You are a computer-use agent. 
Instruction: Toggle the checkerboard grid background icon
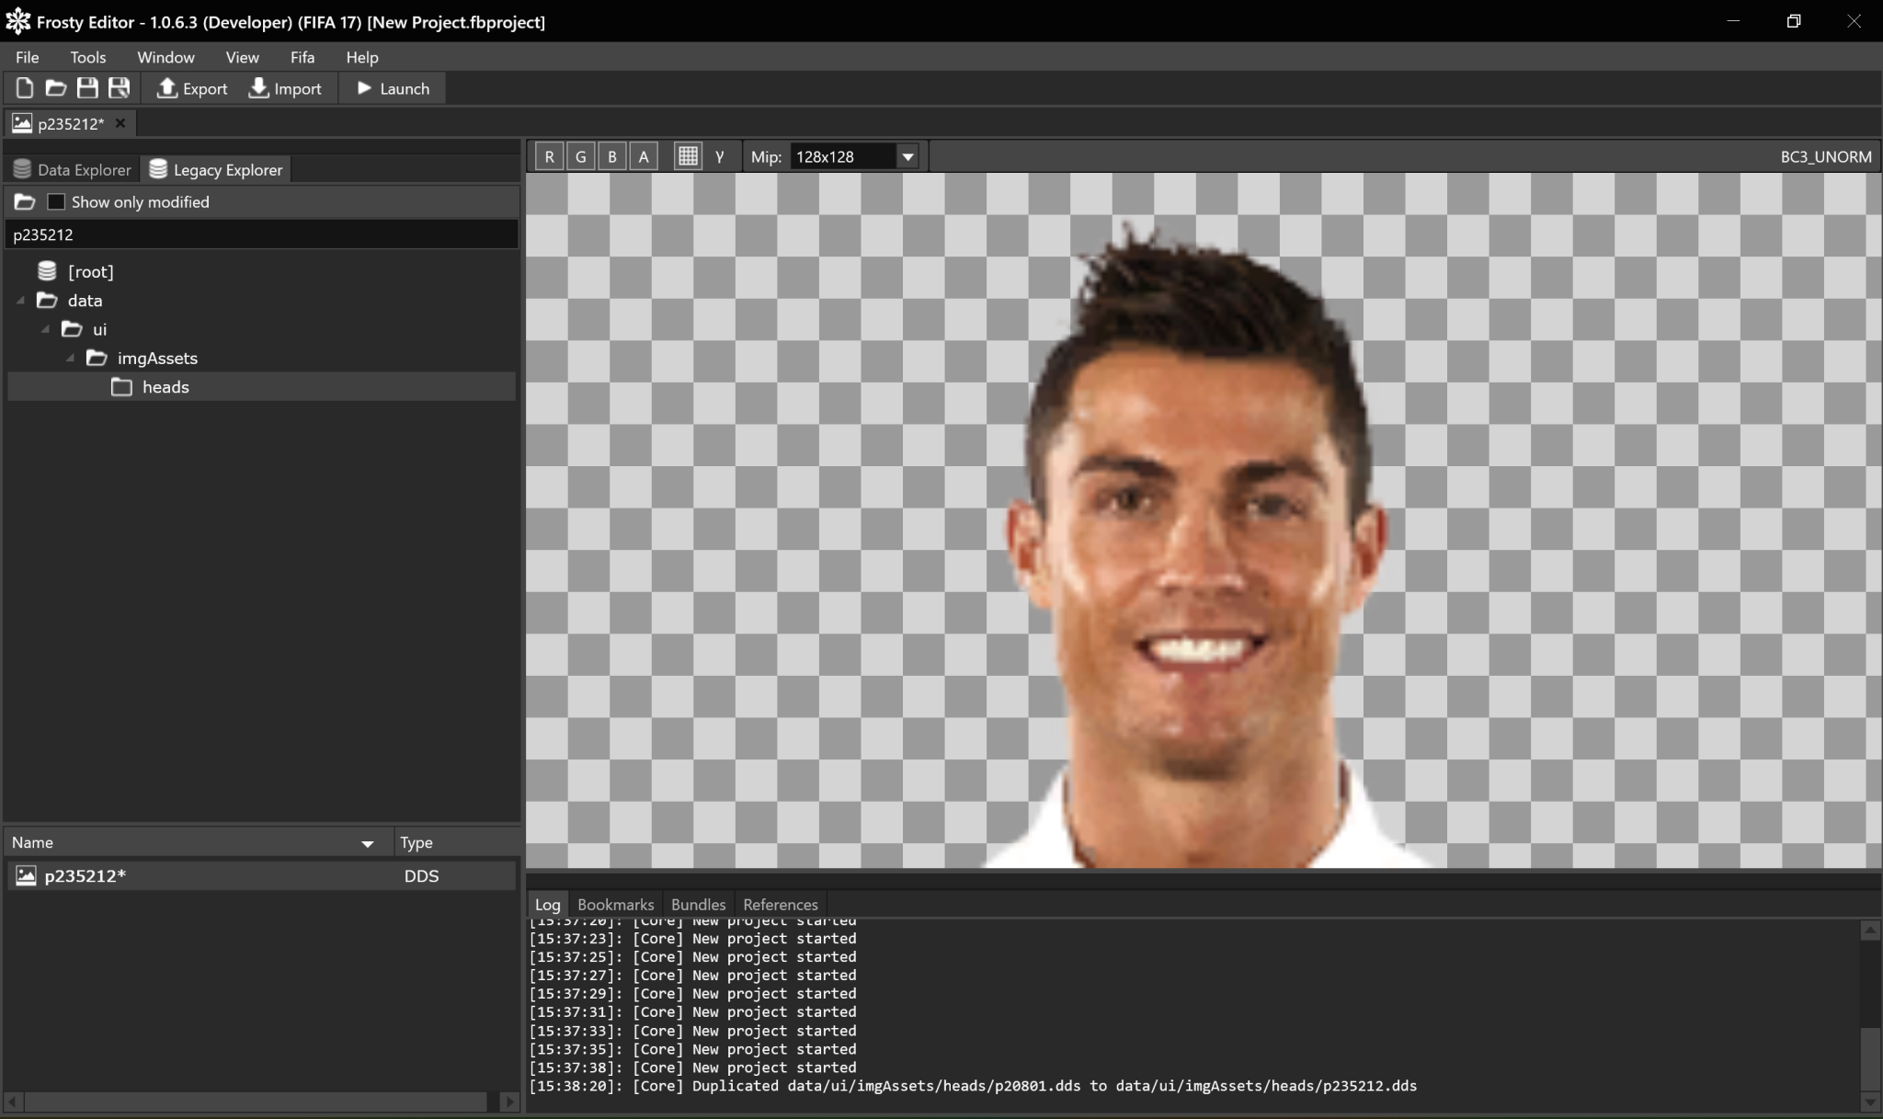tap(687, 156)
